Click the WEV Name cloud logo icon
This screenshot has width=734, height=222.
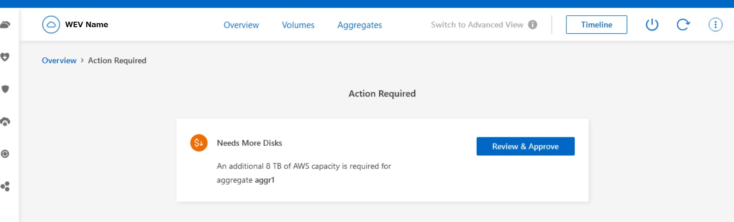(51, 24)
